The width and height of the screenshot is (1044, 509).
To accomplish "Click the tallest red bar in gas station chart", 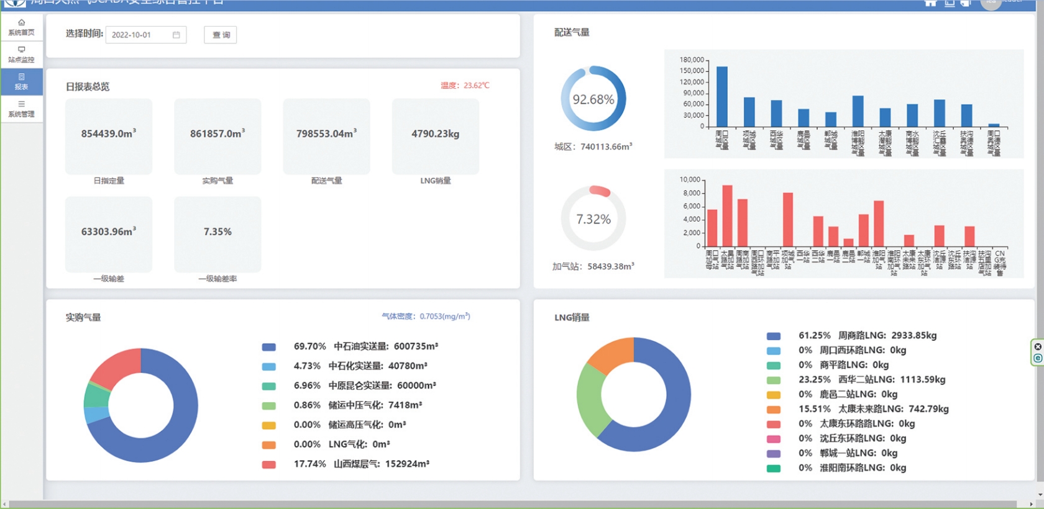I will [x=727, y=216].
